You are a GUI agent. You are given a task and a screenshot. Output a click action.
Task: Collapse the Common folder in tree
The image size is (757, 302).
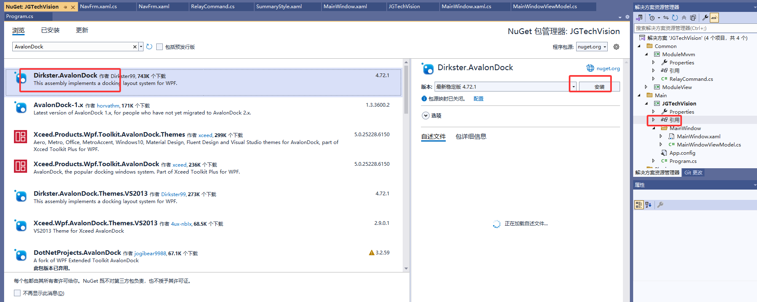[639, 46]
